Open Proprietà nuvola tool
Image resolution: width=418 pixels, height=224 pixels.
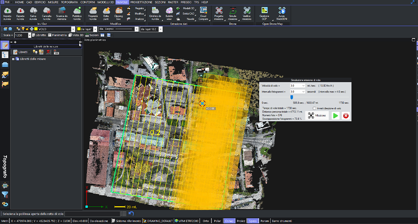[93, 13]
